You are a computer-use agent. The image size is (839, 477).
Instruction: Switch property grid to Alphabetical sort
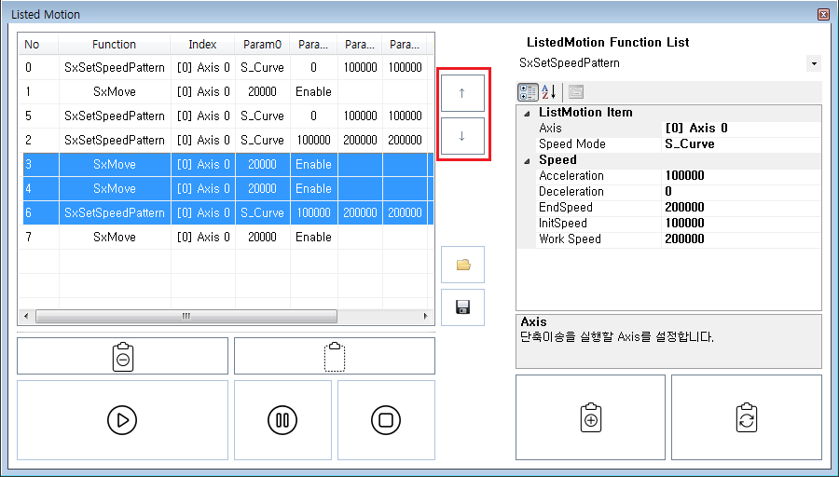point(549,91)
